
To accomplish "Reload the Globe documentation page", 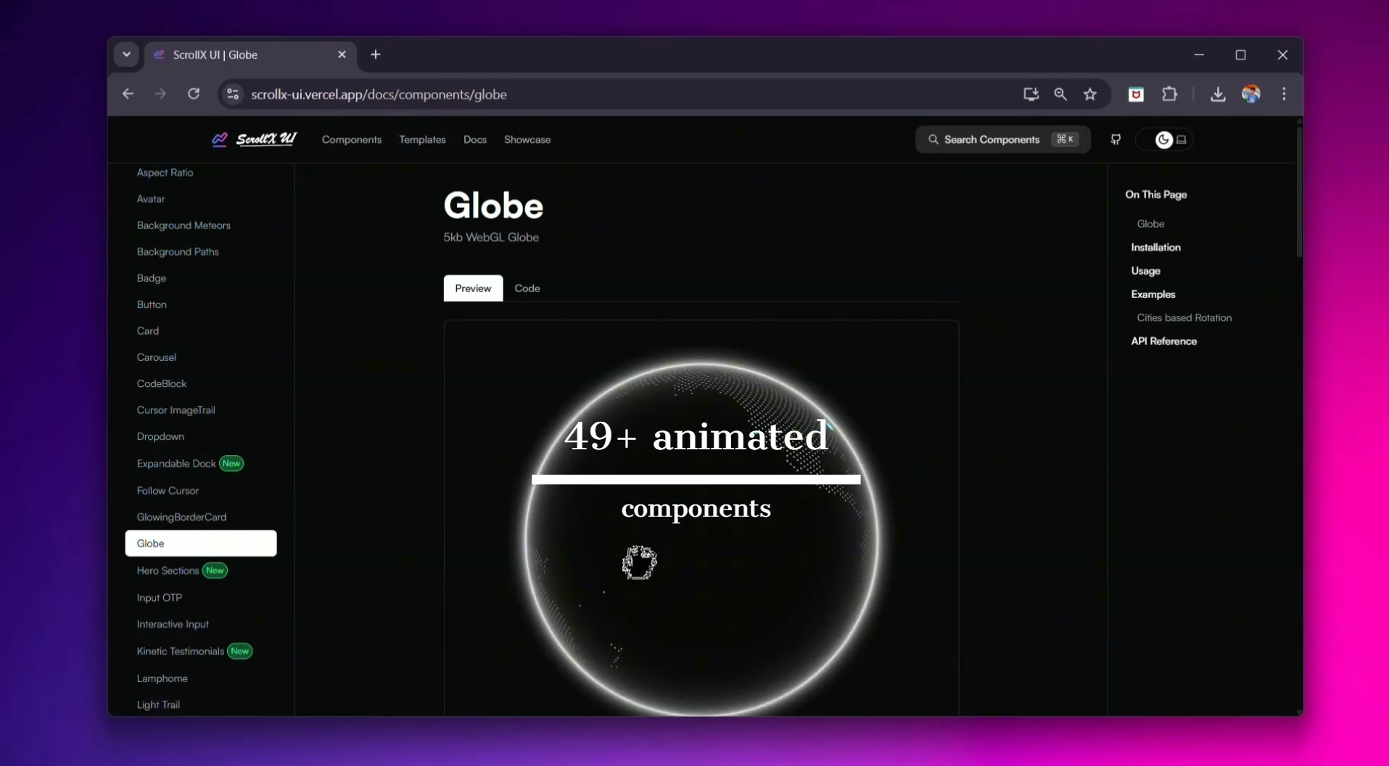I will point(194,94).
